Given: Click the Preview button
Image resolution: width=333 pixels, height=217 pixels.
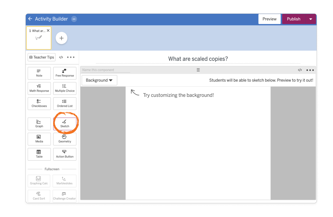Looking at the screenshot, I should 269,19.
